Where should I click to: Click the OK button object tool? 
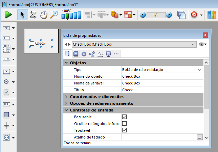[x=6, y=71]
